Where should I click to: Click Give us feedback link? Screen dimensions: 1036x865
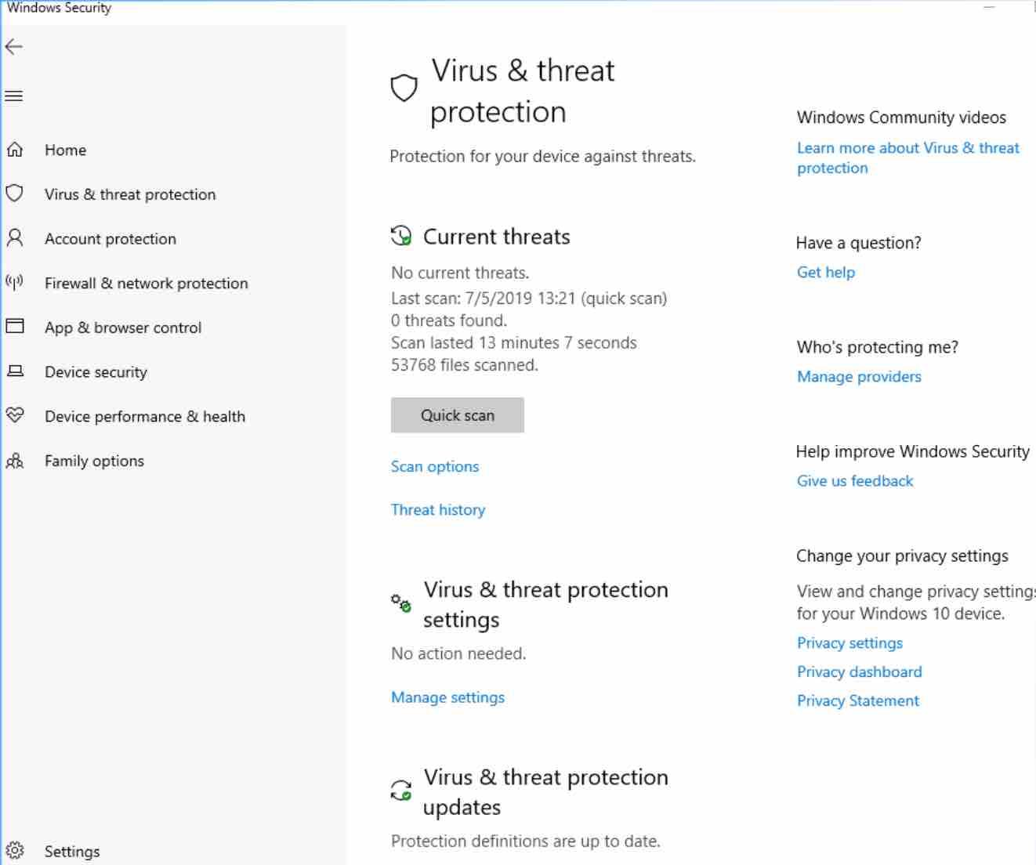coord(855,481)
